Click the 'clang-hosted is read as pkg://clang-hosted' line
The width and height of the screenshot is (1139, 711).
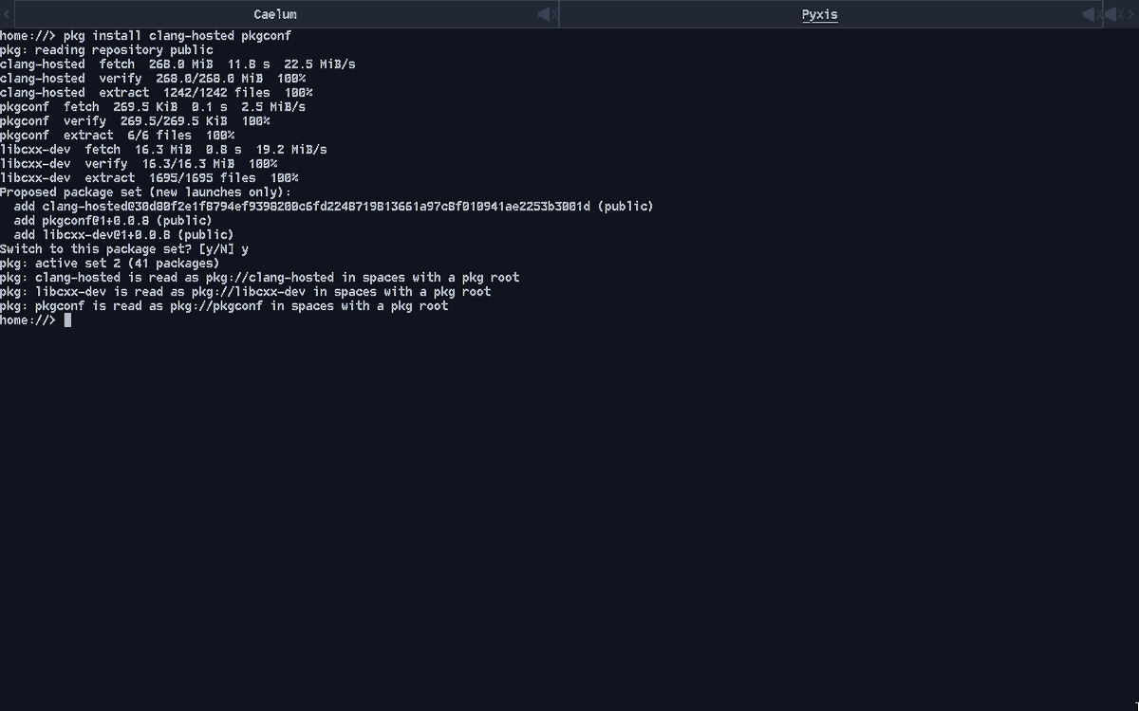pos(259,278)
